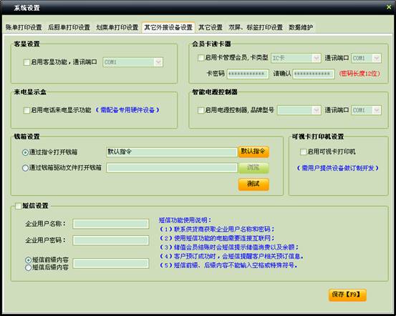Viewport: 396px width, 316px height.
Task: Click 保存【F9】 button
Action: pyautogui.click(x=347, y=295)
